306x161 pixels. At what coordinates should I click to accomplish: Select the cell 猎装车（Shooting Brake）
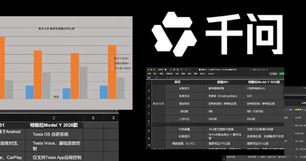pos(223,96)
